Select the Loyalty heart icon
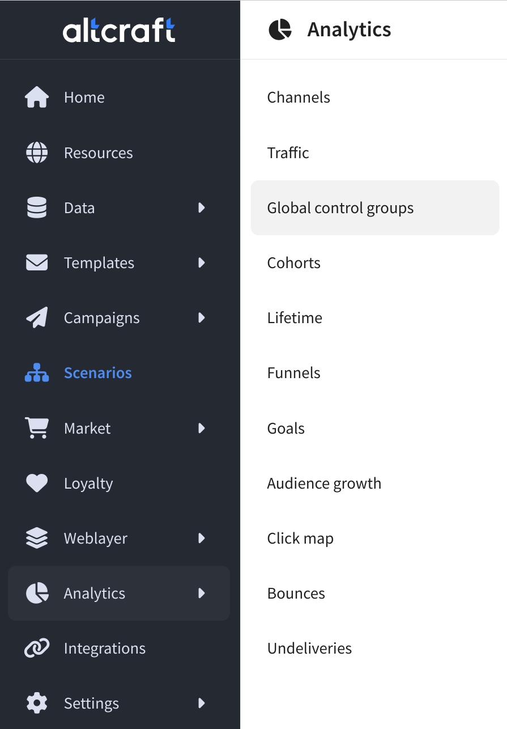The image size is (507, 729). pos(37,483)
